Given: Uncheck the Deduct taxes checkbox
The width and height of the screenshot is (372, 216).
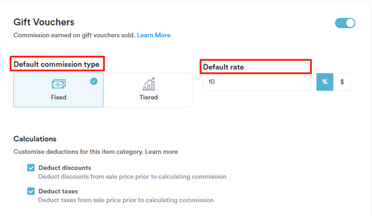Looking at the screenshot, I should tap(31, 191).
